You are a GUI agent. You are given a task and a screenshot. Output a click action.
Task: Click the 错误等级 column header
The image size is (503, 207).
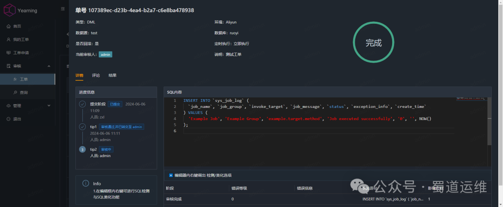tap(239, 188)
